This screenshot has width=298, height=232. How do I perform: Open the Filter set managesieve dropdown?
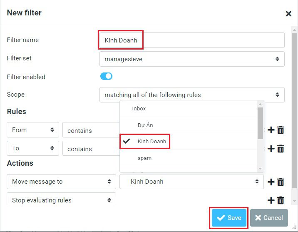click(x=192, y=59)
